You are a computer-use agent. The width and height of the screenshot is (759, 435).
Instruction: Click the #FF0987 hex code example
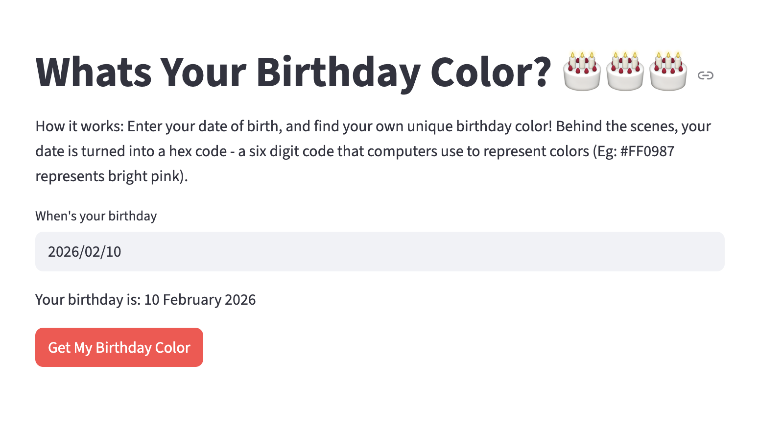point(647,151)
